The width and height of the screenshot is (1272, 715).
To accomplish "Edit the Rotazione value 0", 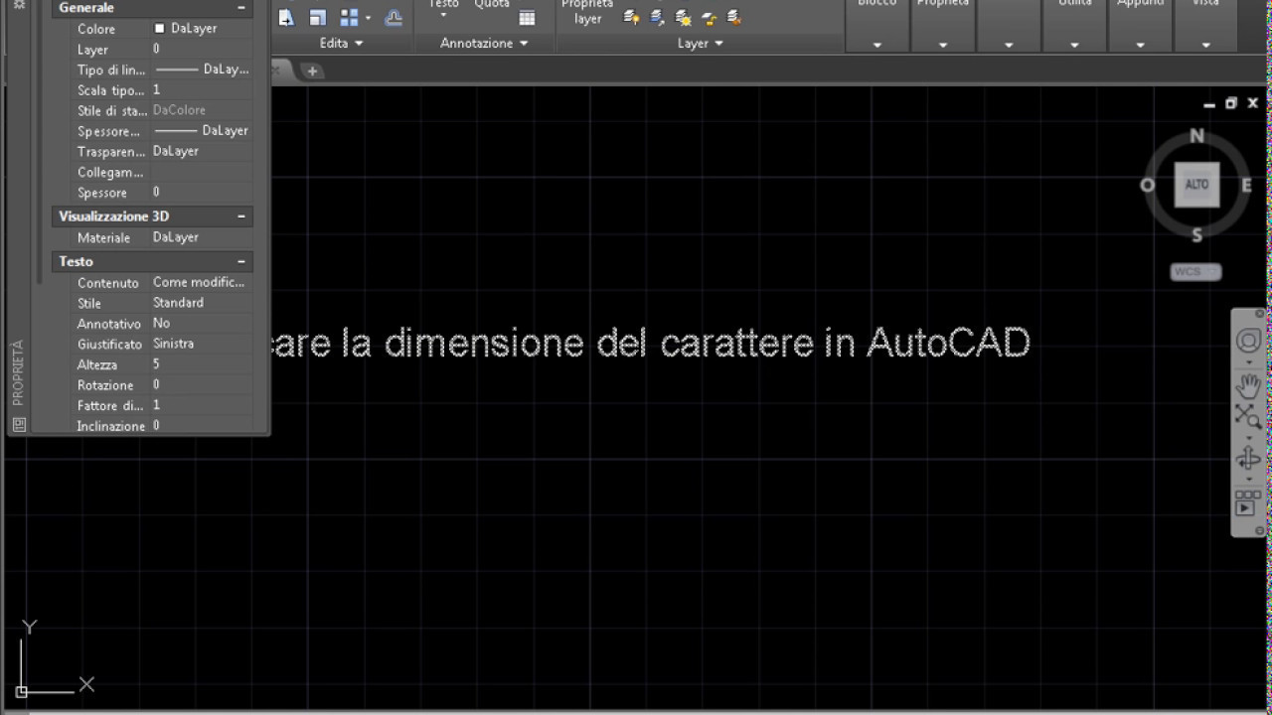I will tap(202, 384).
